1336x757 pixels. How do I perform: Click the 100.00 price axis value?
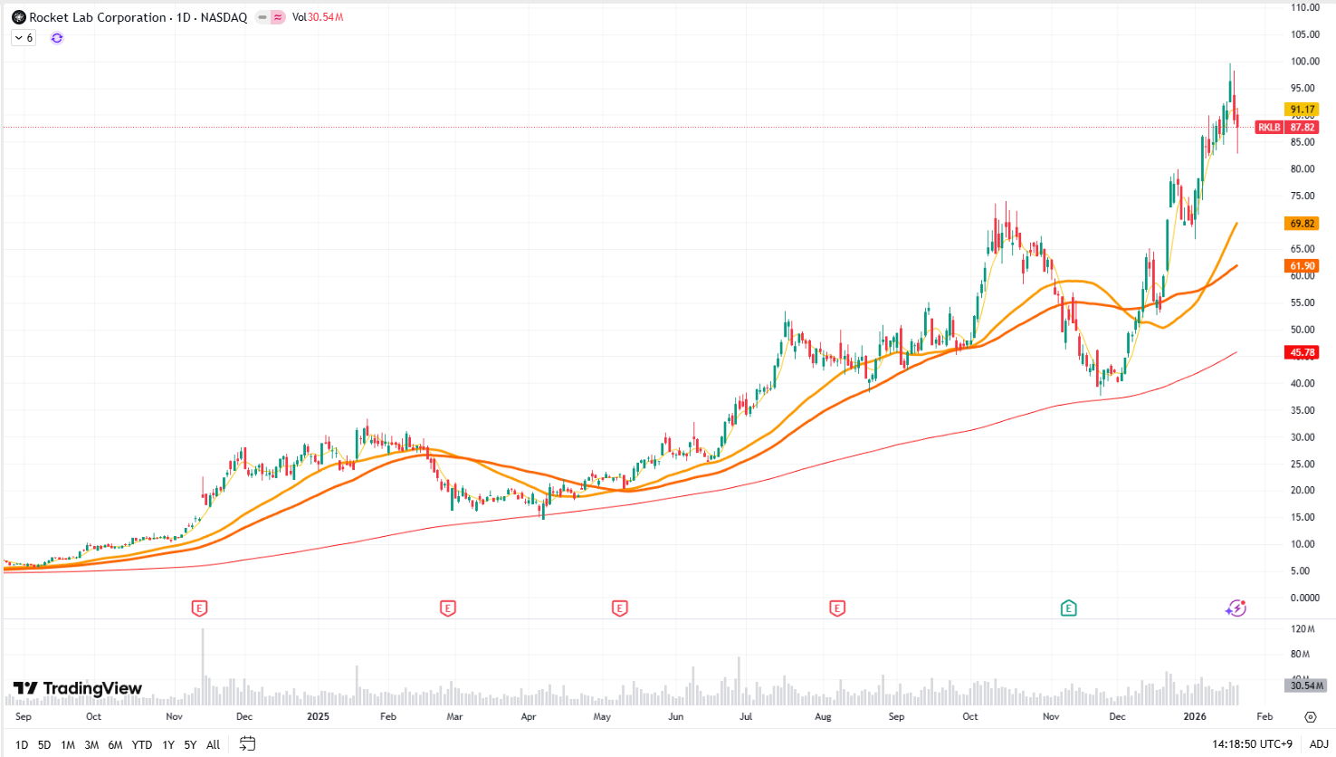pyautogui.click(x=1304, y=62)
